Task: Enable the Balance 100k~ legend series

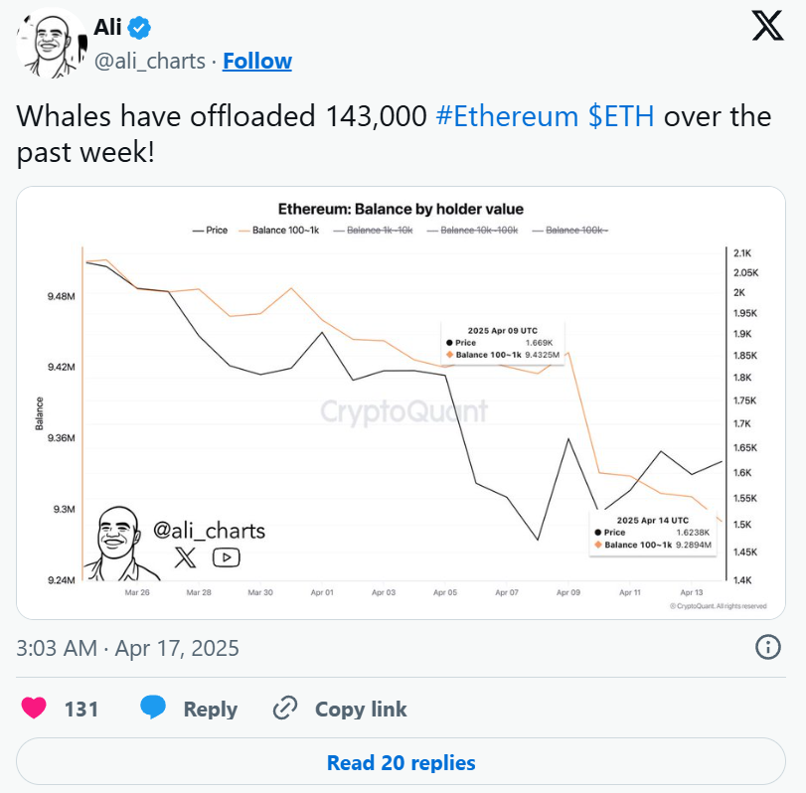Action: [x=570, y=231]
